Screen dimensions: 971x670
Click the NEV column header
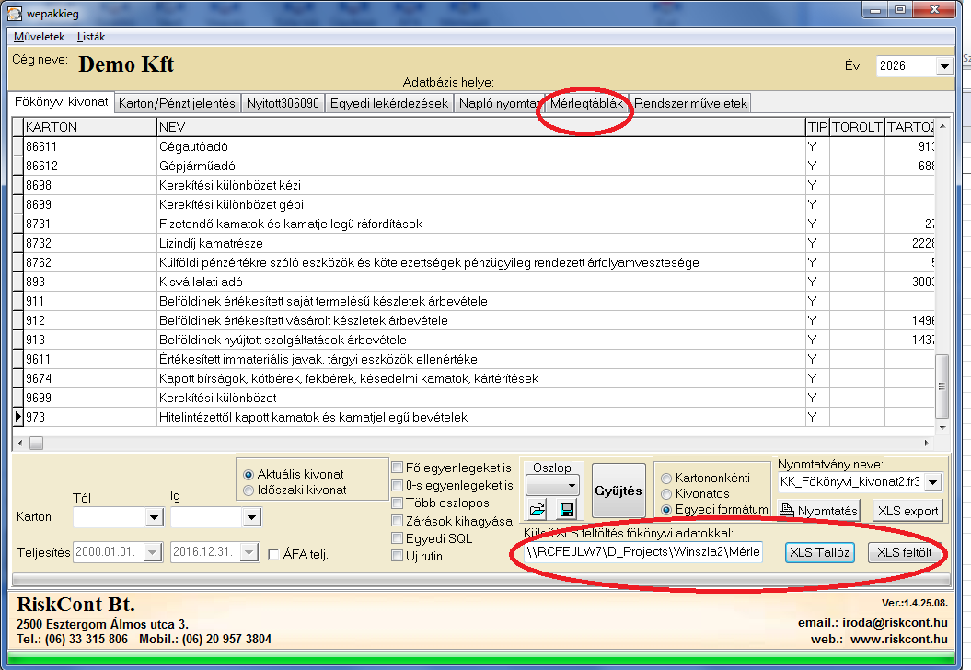480,127
